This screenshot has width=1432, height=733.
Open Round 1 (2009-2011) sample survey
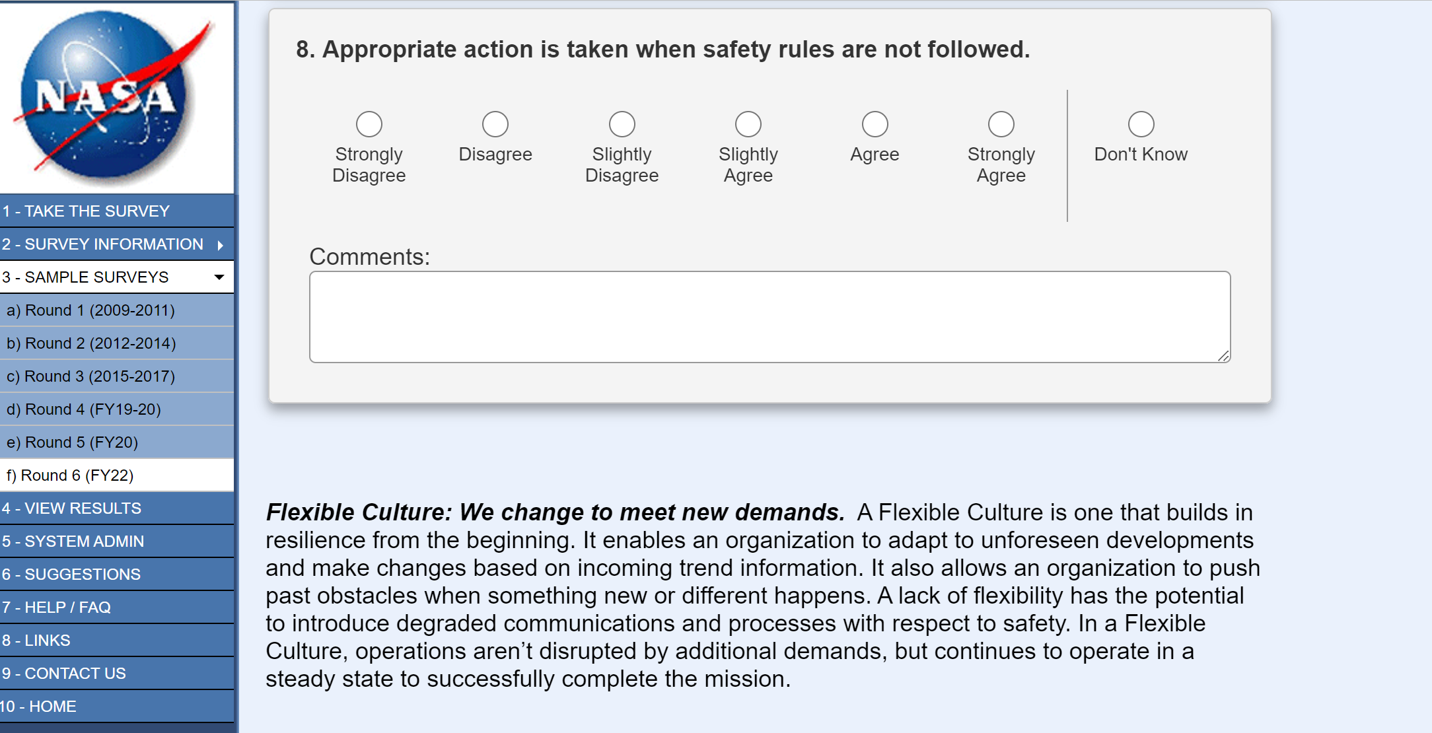(x=90, y=310)
